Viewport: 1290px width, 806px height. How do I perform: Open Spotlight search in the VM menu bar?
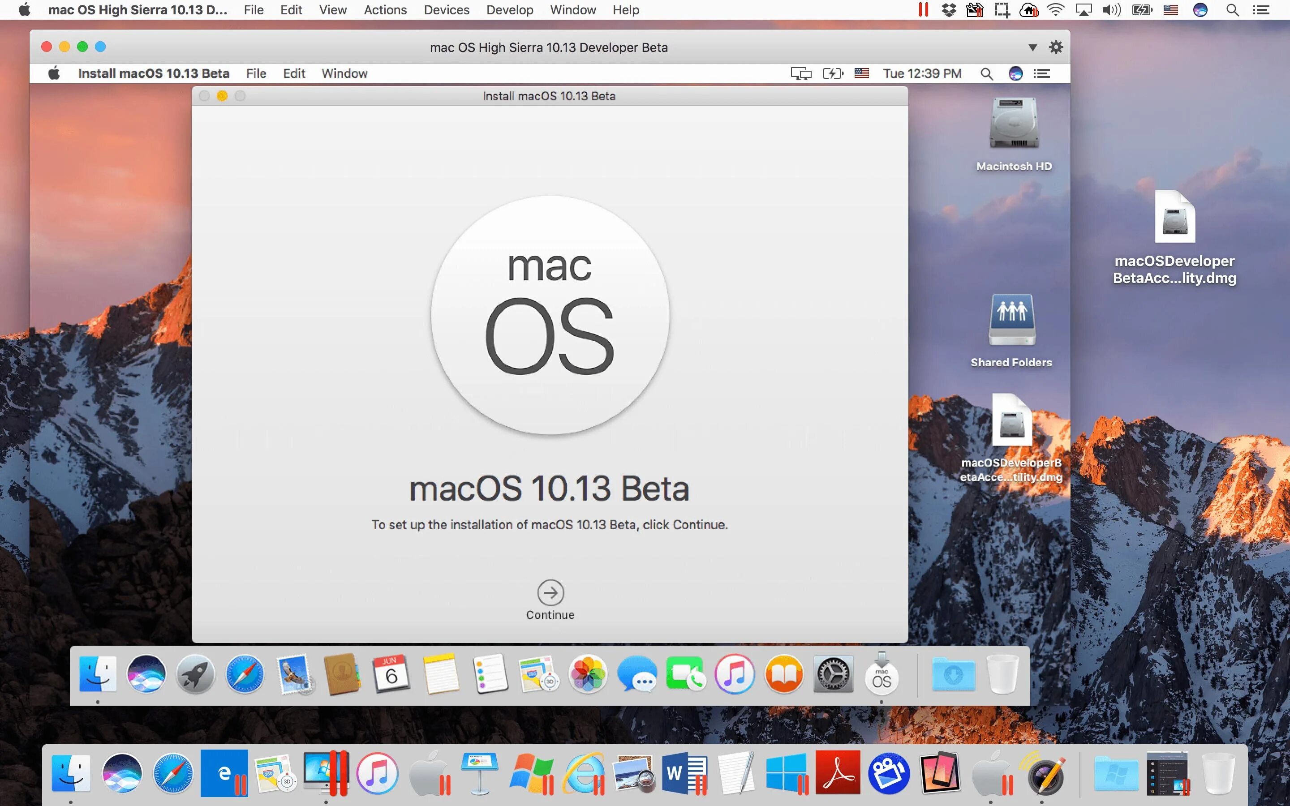pos(986,73)
